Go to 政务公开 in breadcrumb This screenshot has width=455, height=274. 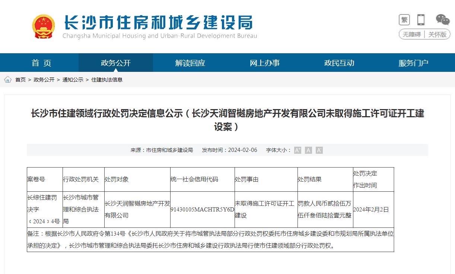pyautogui.click(x=44, y=80)
